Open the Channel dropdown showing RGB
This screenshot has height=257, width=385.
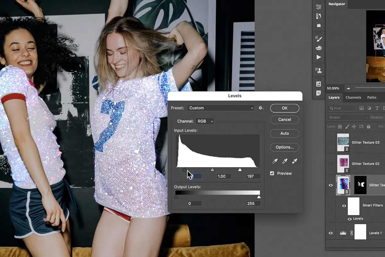click(205, 121)
